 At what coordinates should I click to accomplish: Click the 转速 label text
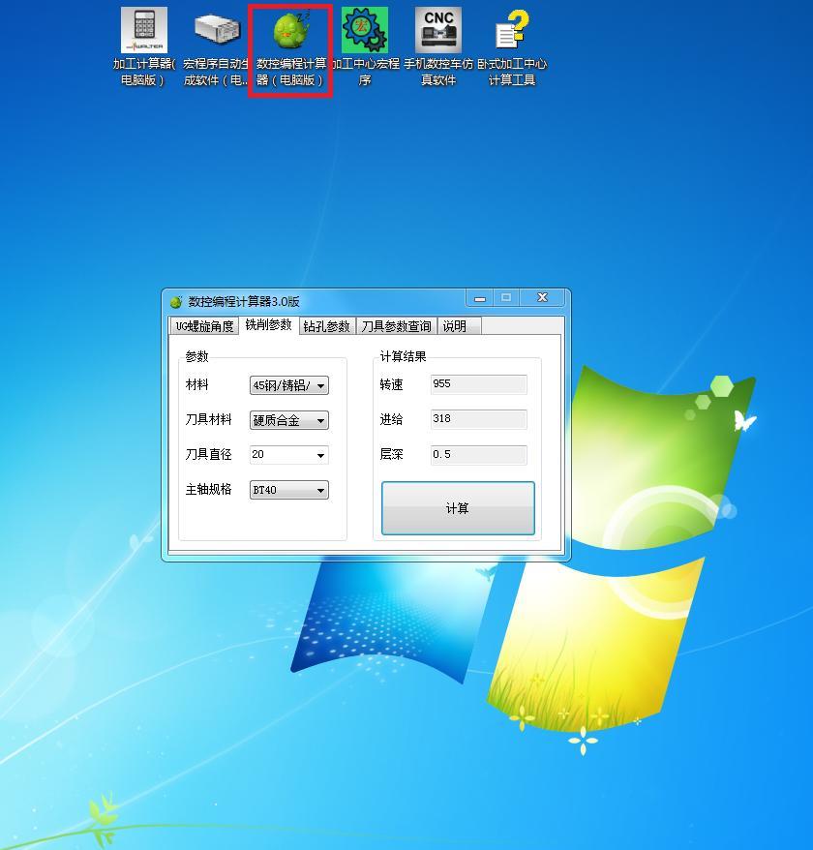[391, 385]
